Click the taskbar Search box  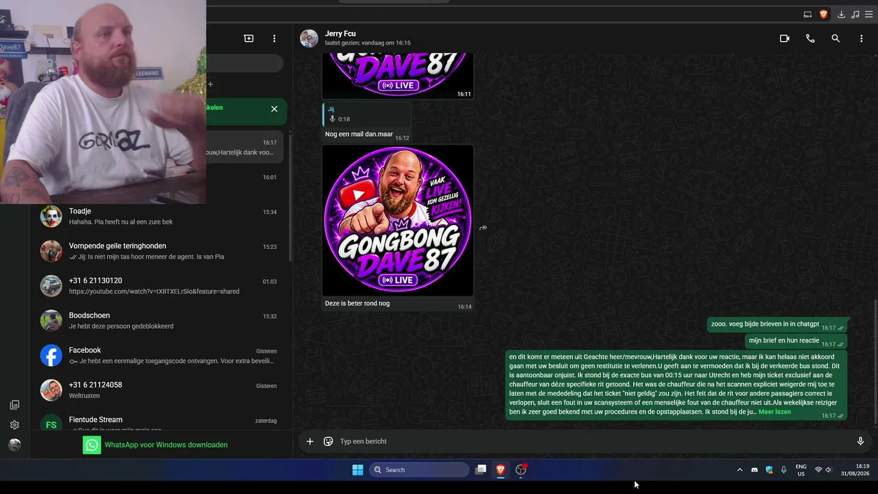[419, 469]
